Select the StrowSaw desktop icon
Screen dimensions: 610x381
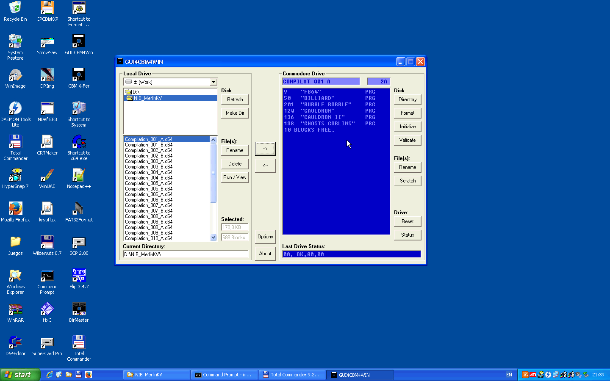(x=47, y=45)
